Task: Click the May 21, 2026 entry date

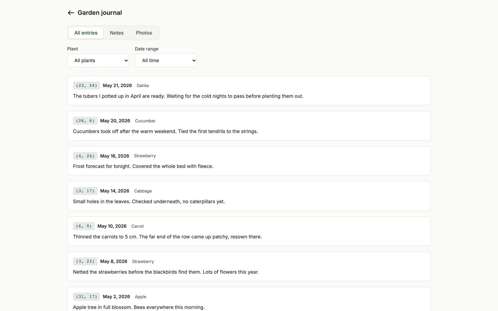Action: [x=117, y=86]
